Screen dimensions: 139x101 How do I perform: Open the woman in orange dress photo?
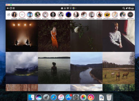point(54,36)
